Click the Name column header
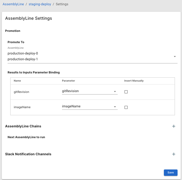Image resolution: width=182 pixels, height=180 pixels. (17, 81)
